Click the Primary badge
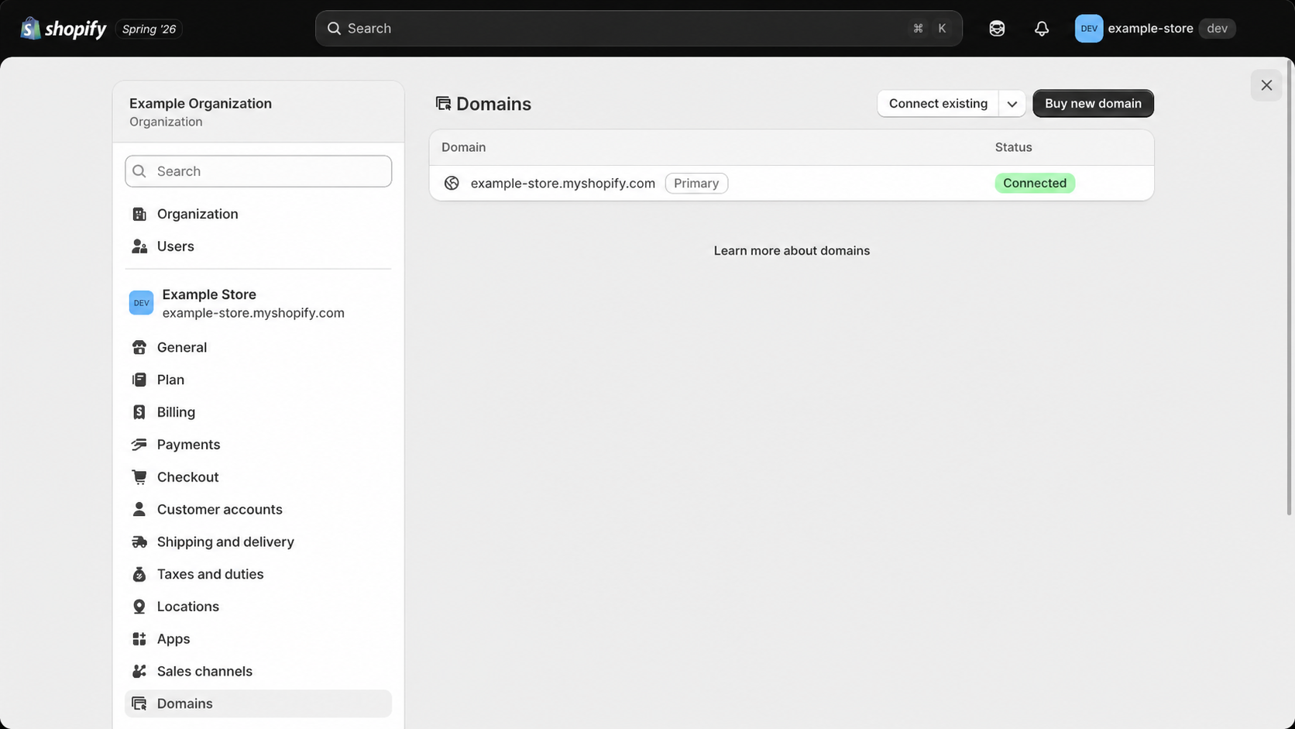 click(x=696, y=183)
